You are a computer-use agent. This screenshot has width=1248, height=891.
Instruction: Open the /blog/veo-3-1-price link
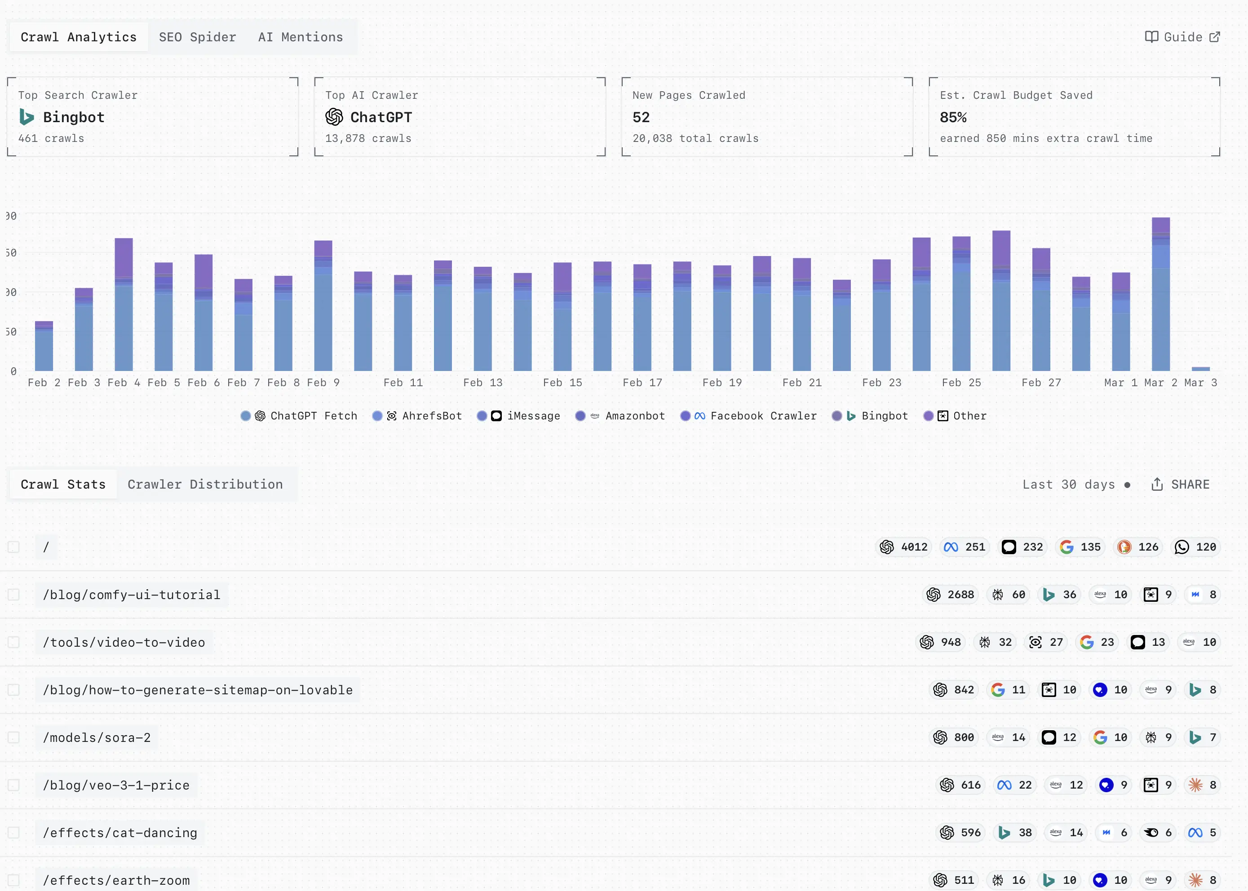pyautogui.click(x=116, y=785)
